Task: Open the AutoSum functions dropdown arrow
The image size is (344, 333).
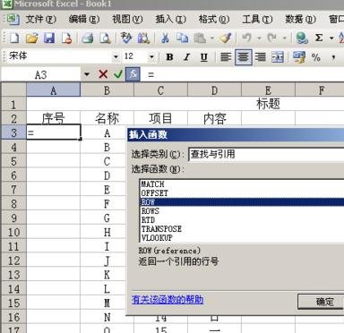Action: (x=331, y=38)
